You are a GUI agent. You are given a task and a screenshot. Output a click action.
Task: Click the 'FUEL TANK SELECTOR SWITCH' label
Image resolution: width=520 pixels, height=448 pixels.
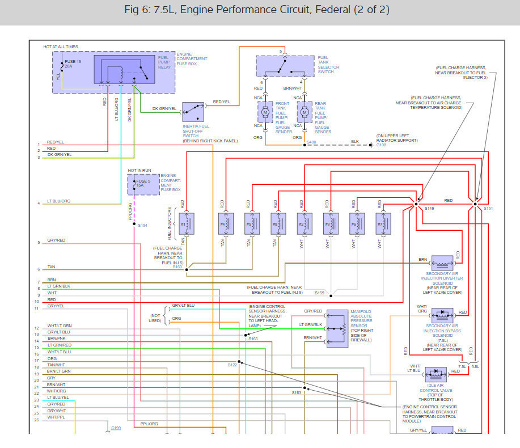tap(328, 65)
